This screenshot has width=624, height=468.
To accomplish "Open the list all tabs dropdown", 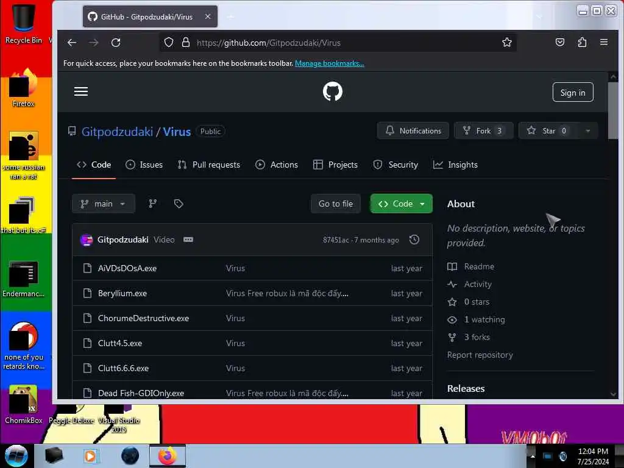I will [x=539, y=16].
